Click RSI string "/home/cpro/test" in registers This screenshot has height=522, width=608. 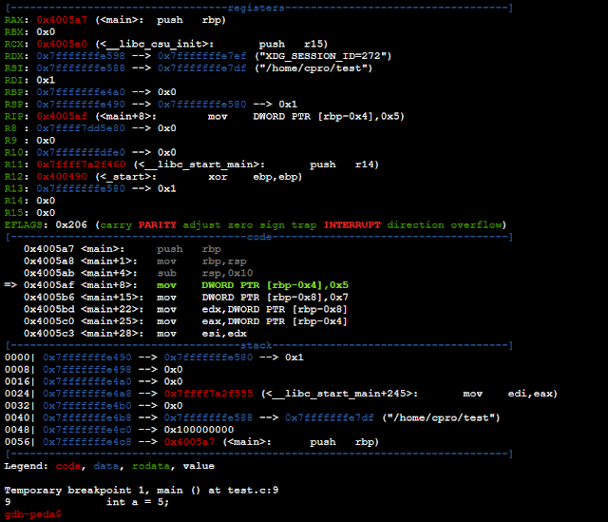coord(313,68)
